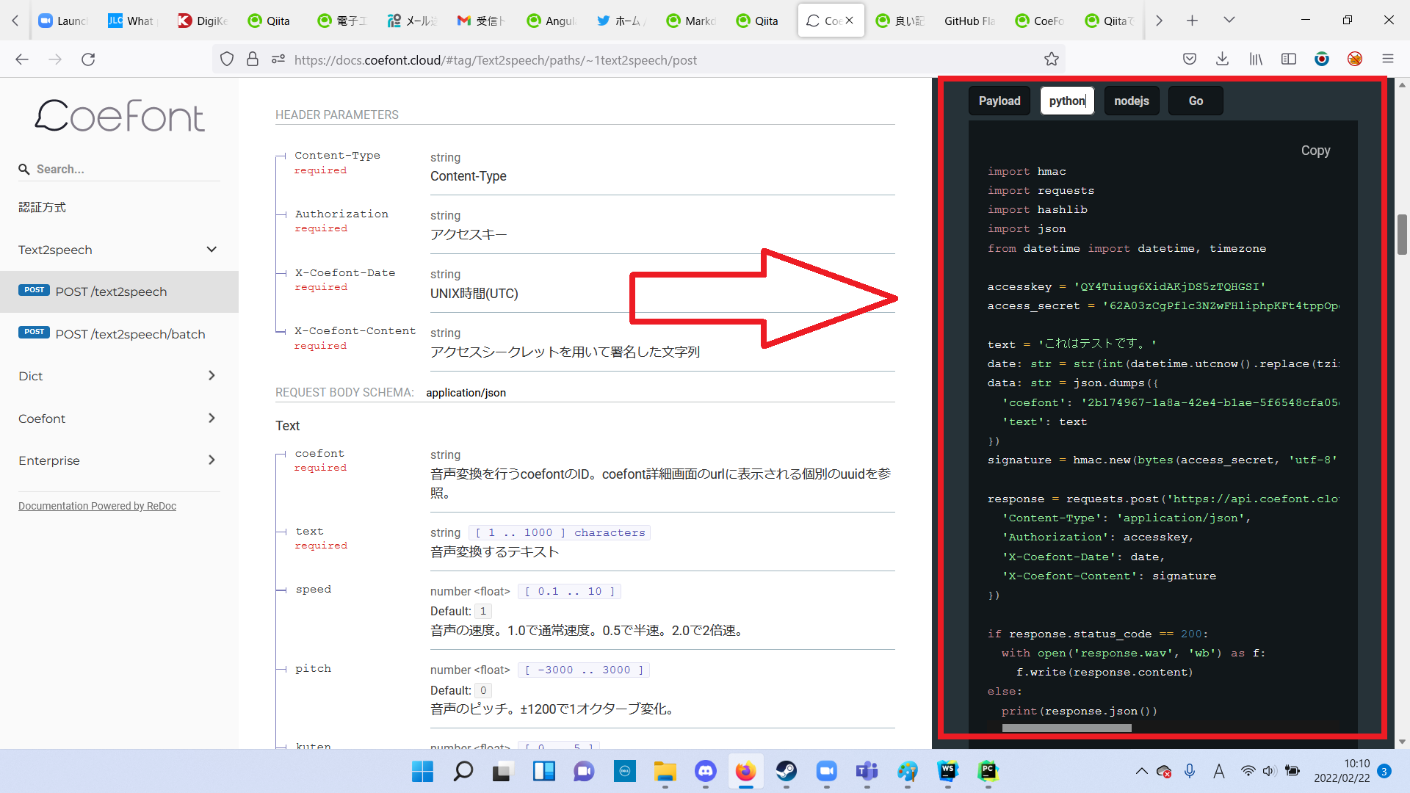Collapse the Text2speech sidebar section

[x=211, y=250]
